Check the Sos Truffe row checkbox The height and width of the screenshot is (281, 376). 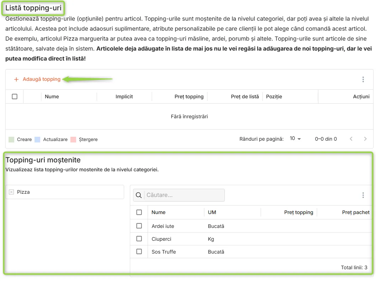coord(139,251)
